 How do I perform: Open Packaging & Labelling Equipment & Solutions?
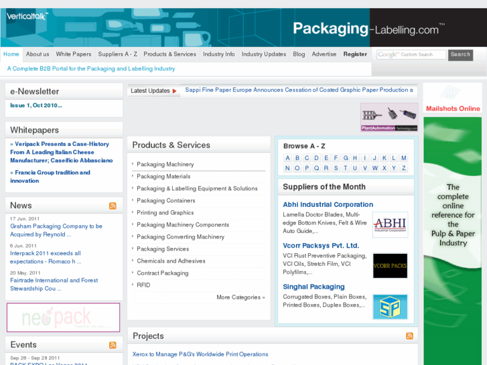click(197, 189)
